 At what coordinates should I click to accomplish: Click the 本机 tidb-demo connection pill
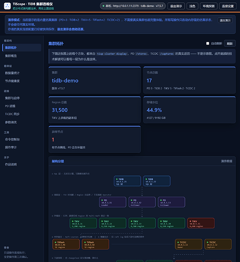point(133,6)
